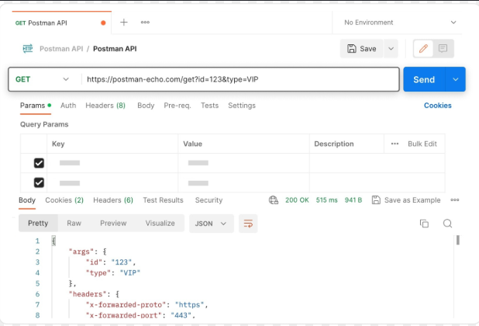The image size is (479, 326).
Task: Open the Raw response view tab
Action: click(x=74, y=224)
